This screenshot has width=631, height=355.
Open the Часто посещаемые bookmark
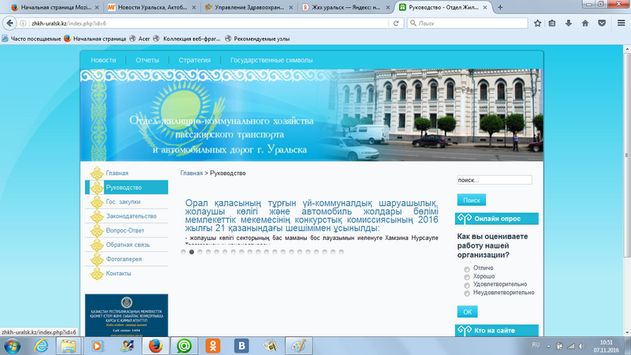pyautogui.click(x=32, y=39)
